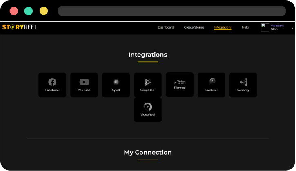Choose the Syvid integration icon
The width and height of the screenshot is (296, 171).
[116, 82]
